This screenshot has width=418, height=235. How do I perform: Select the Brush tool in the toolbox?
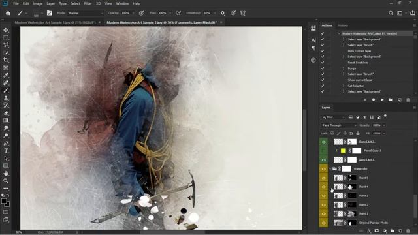[6, 90]
